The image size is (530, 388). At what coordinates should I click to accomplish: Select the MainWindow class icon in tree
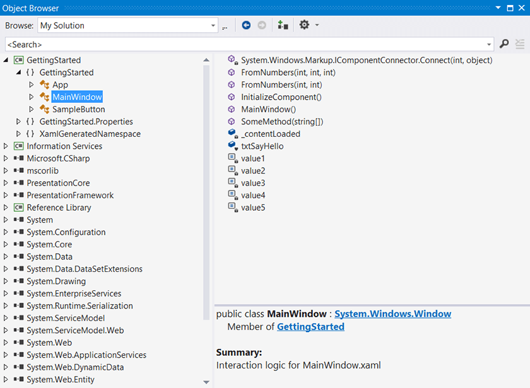click(x=44, y=97)
